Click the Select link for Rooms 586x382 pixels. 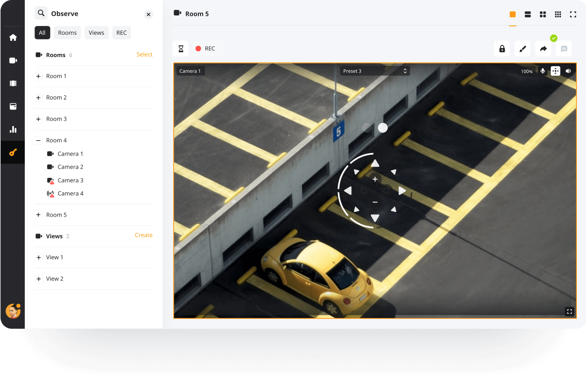point(144,55)
